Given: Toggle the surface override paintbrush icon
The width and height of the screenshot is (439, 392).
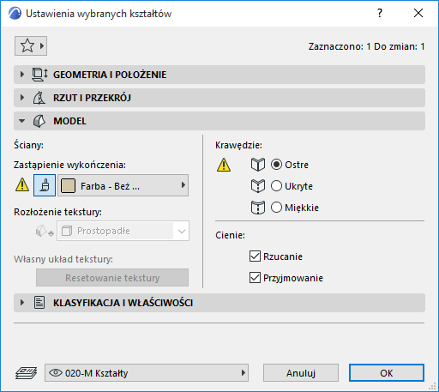Looking at the screenshot, I should (x=45, y=185).
